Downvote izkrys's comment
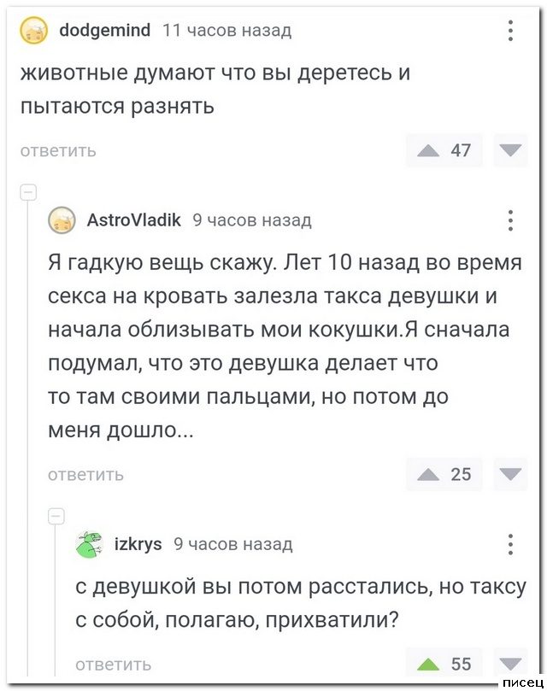Screen dimensions: 547x691 [x=511, y=664]
